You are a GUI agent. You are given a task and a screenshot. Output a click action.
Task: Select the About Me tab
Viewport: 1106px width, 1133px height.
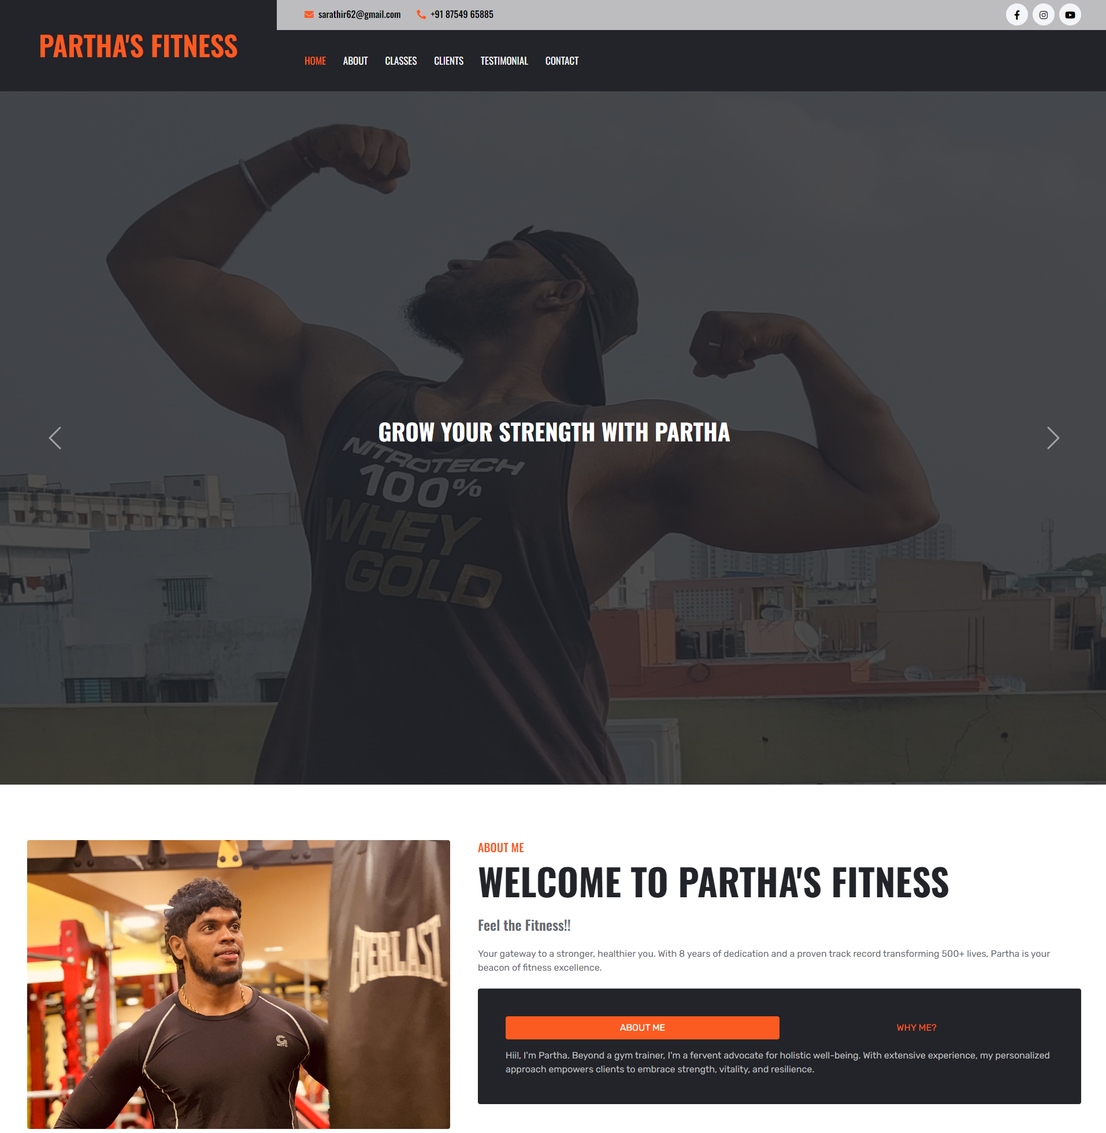643,1027
